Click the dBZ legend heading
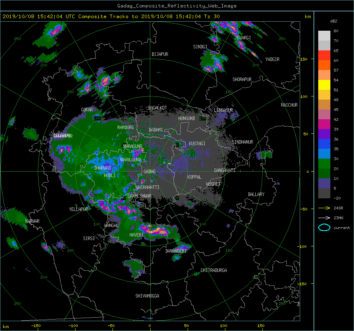The image size is (354, 331). tap(334, 21)
